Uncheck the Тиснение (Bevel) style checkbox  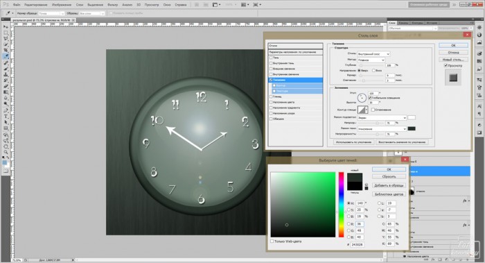coord(271,80)
